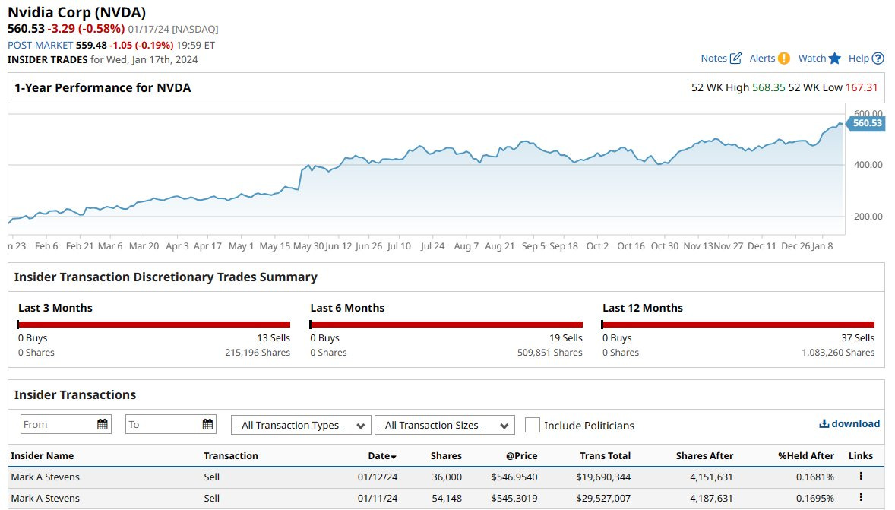Open links menu for 01/12/24 trade
The width and height of the screenshot is (895, 510).
pos(861,477)
